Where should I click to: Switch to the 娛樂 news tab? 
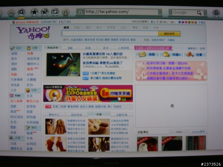[88, 48]
